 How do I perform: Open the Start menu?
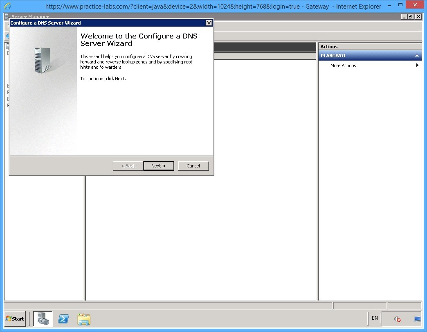tap(15, 318)
